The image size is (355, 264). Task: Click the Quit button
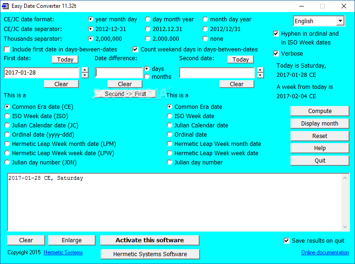[x=320, y=160]
